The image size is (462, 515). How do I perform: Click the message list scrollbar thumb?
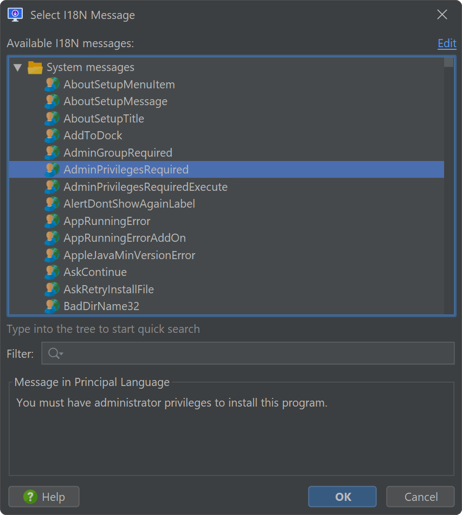(448, 62)
